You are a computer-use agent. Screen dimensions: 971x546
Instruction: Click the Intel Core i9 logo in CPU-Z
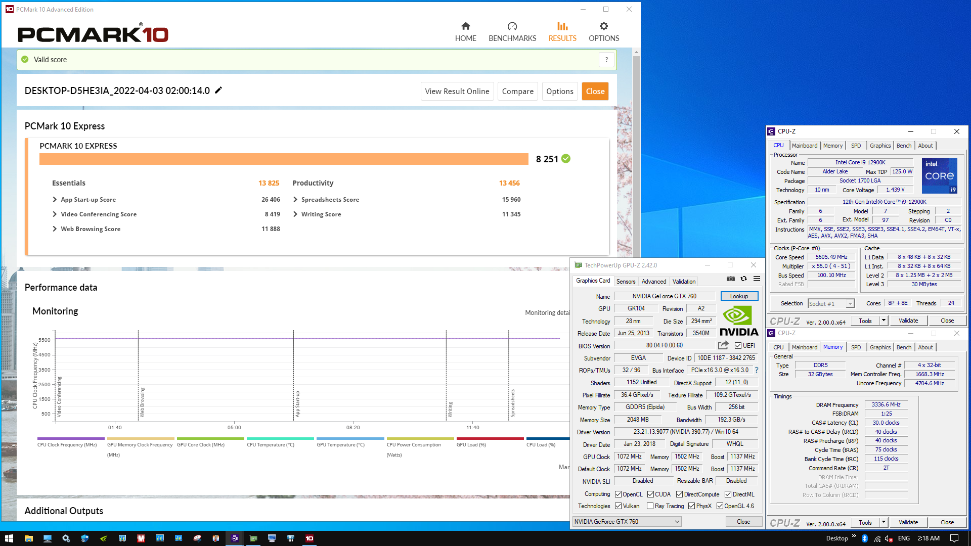940,176
